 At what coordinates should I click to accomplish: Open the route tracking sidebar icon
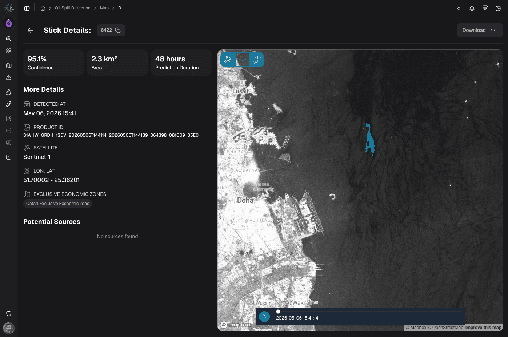[9, 104]
